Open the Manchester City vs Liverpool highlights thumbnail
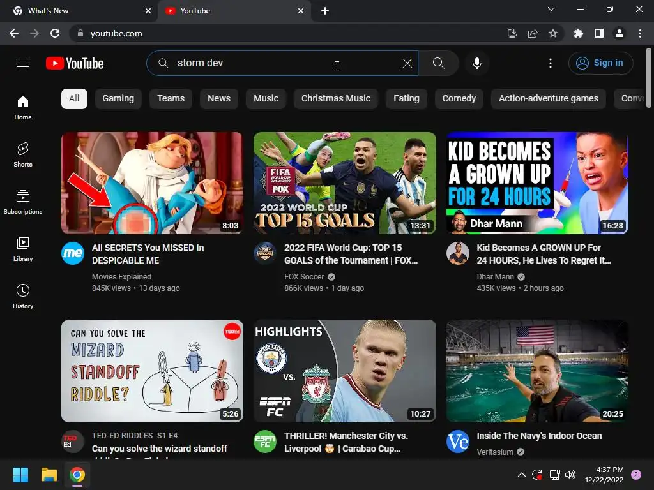Viewport: 654px width, 490px height. 344,371
